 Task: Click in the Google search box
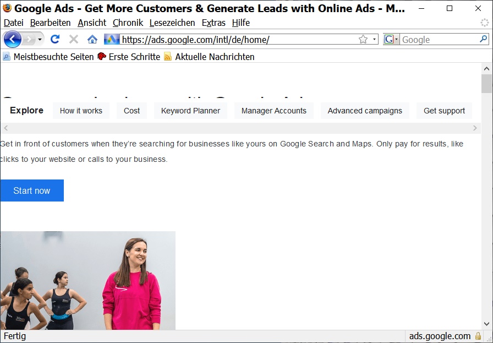[437, 39]
